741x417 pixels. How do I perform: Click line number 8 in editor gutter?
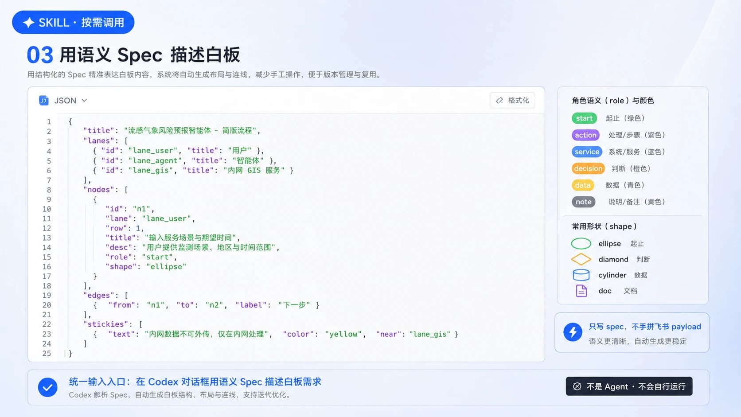click(49, 190)
